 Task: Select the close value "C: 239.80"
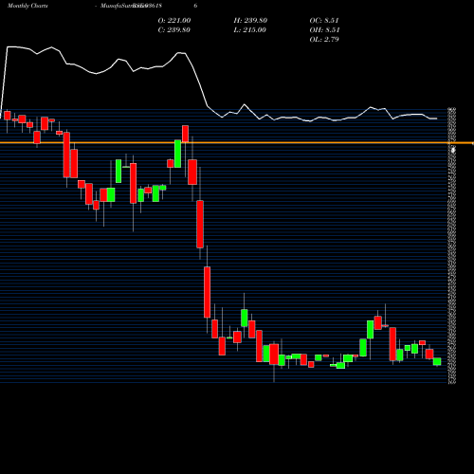(173, 30)
